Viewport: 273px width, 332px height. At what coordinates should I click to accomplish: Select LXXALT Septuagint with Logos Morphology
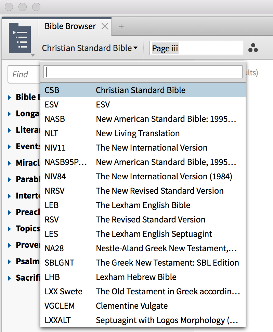click(x=143, y=320)
